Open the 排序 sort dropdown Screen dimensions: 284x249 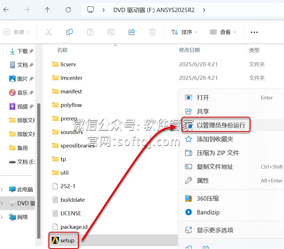(184, 32)
